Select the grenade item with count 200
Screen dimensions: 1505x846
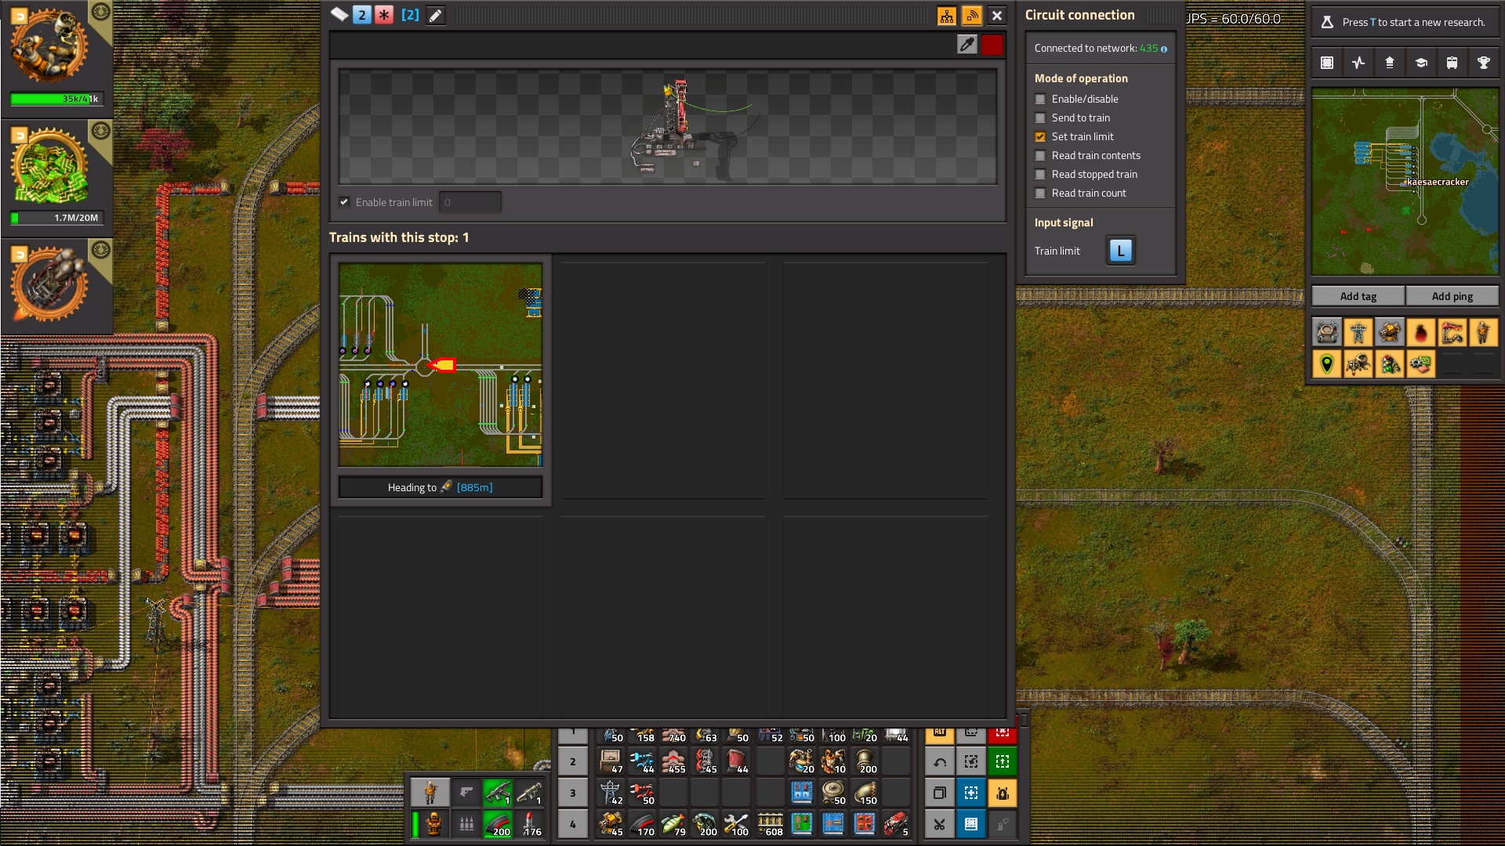pos(705,824)
